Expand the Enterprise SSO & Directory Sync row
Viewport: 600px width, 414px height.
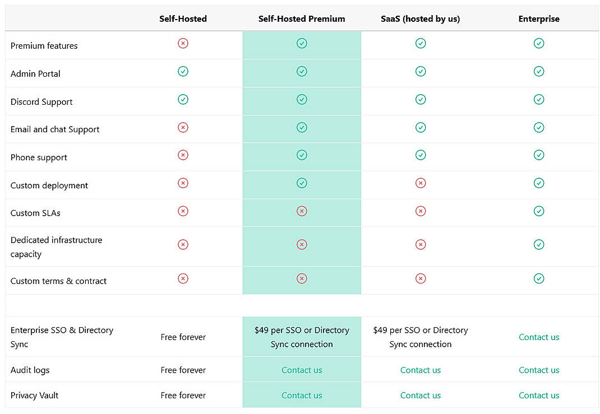click(x=62, y=337)
